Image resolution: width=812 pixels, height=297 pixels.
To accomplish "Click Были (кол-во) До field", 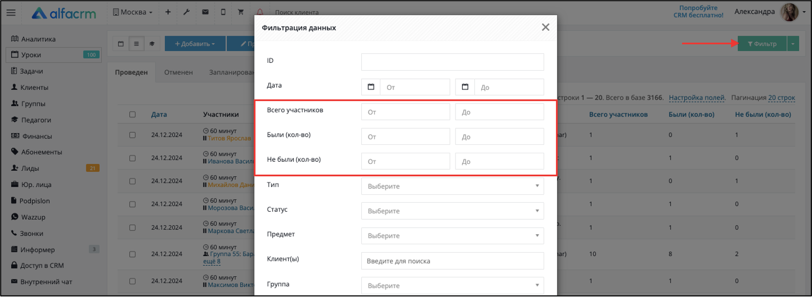I will (x=499, y=136).
